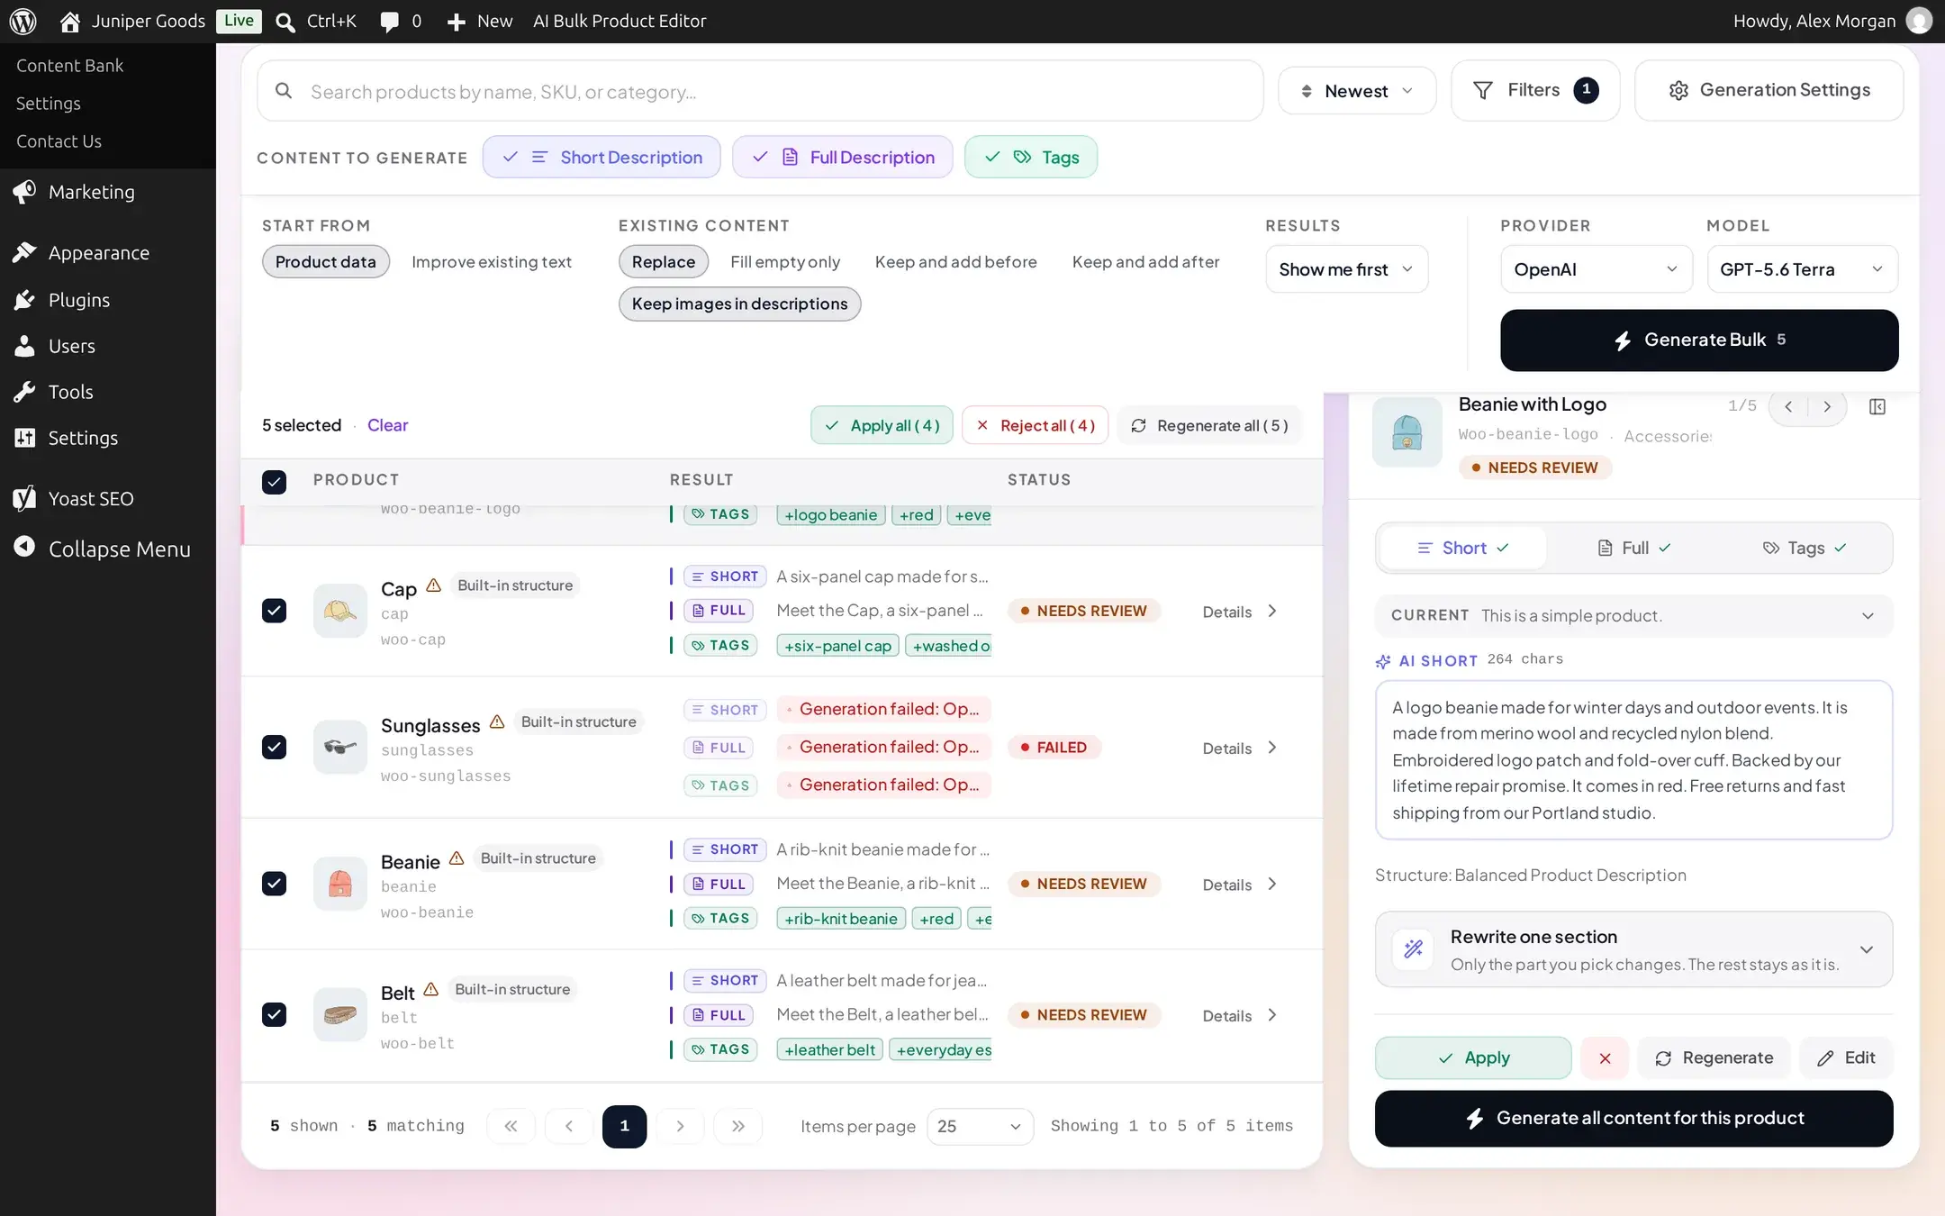
Task: Click the Belt product thumbnail
Action: click(340, 1015)
